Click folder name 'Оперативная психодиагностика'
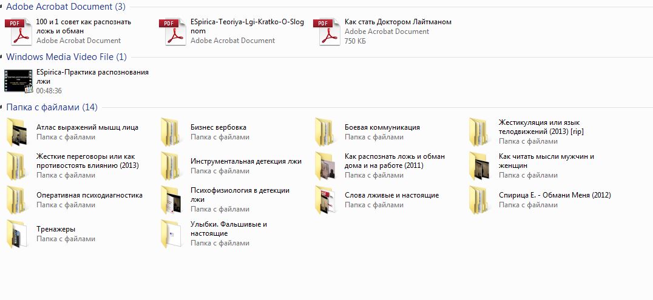This screenshot has width=653, height=300. pos(90,195)
